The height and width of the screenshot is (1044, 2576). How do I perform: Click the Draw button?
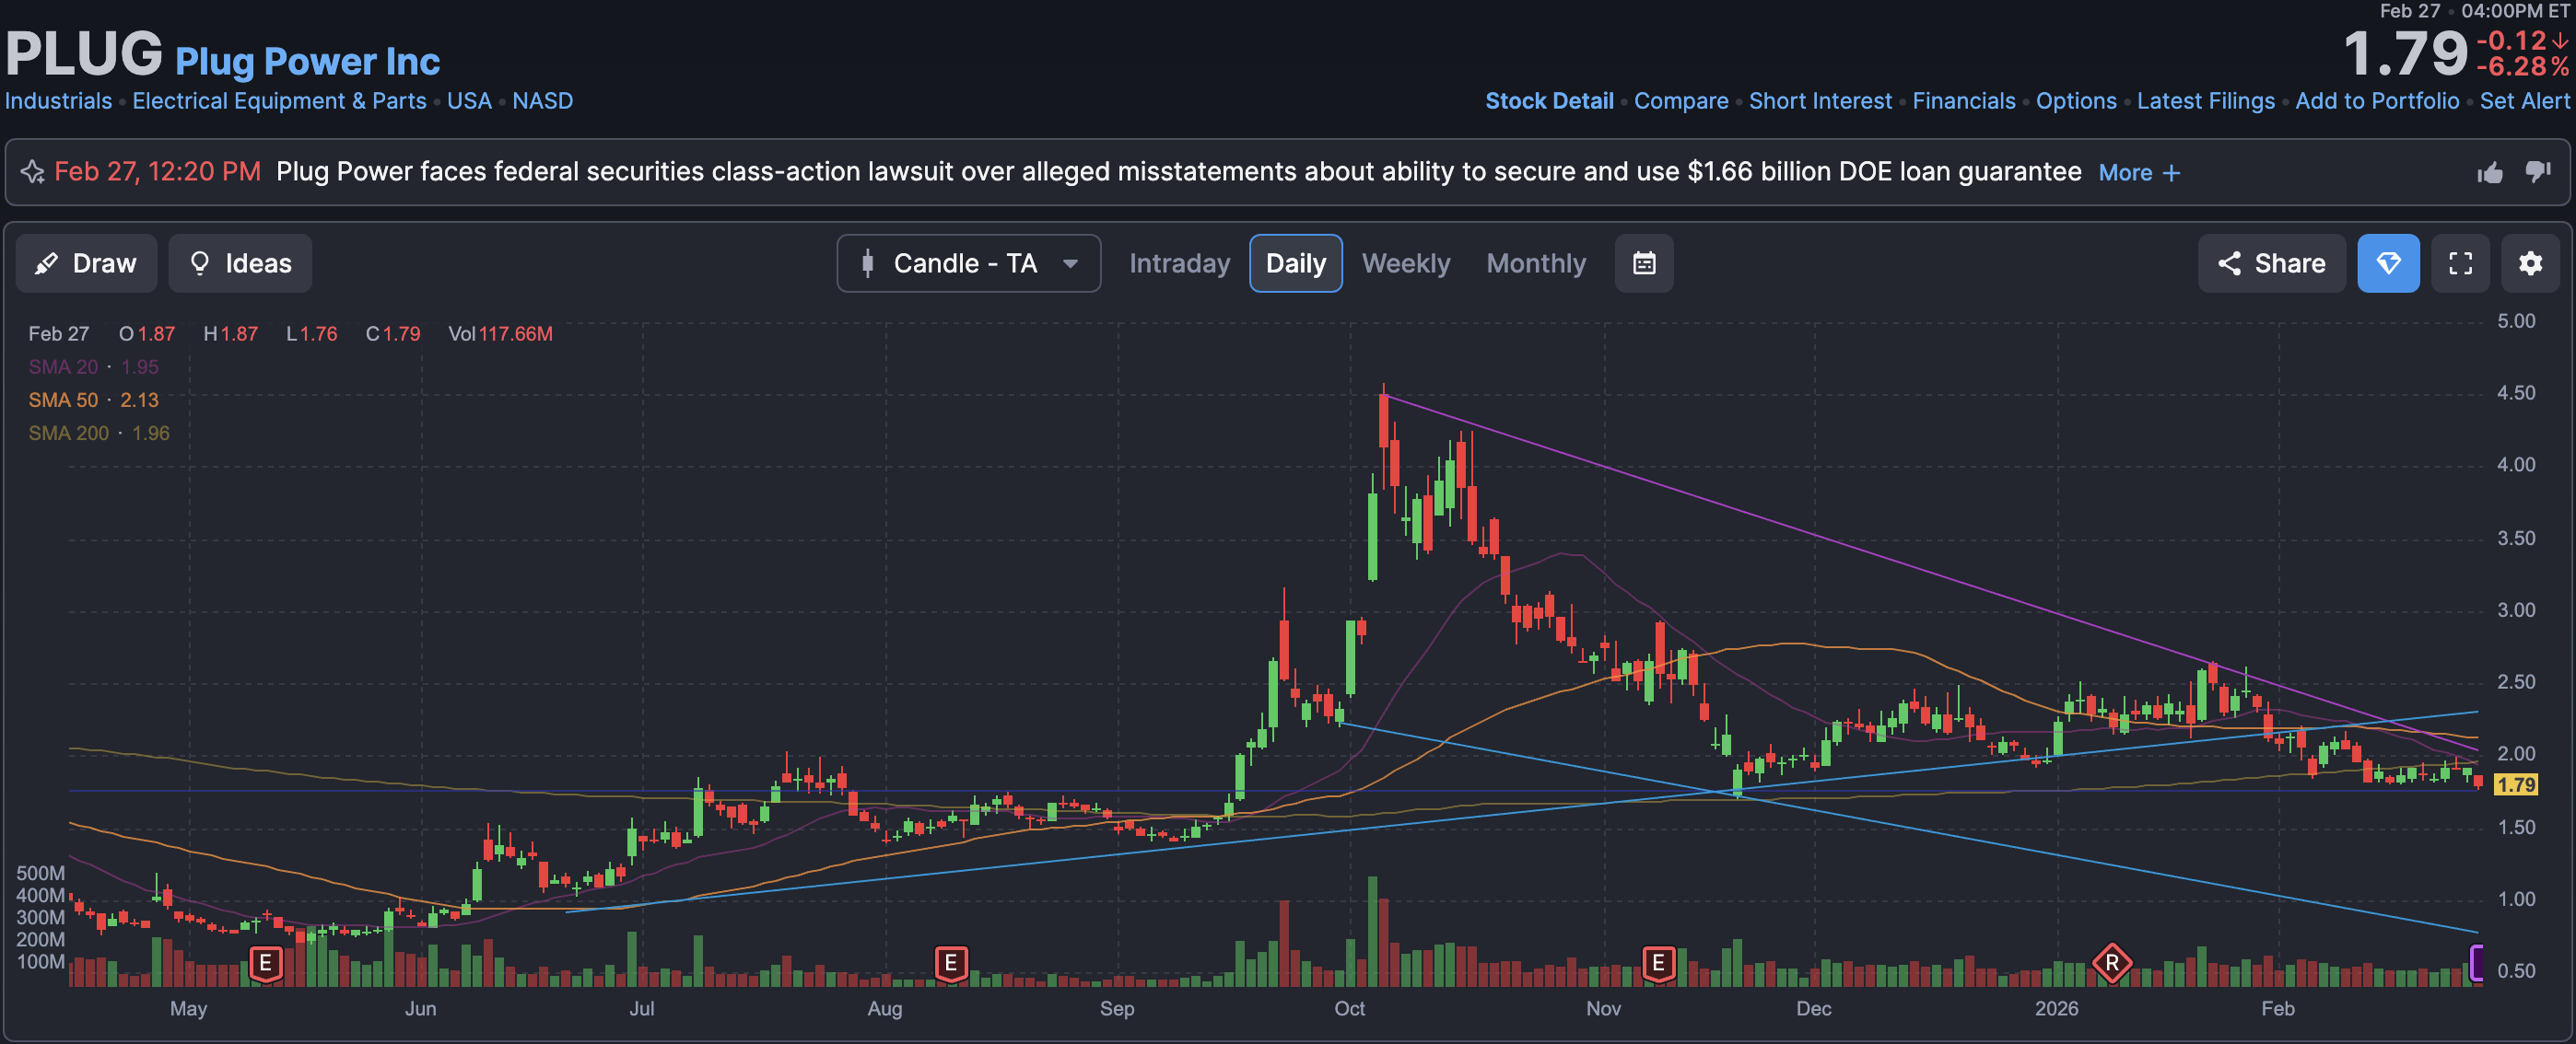pos(86,263)
